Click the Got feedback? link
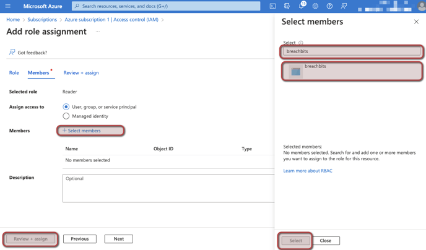This screenshot has height=250, width=426. [28, 53]
